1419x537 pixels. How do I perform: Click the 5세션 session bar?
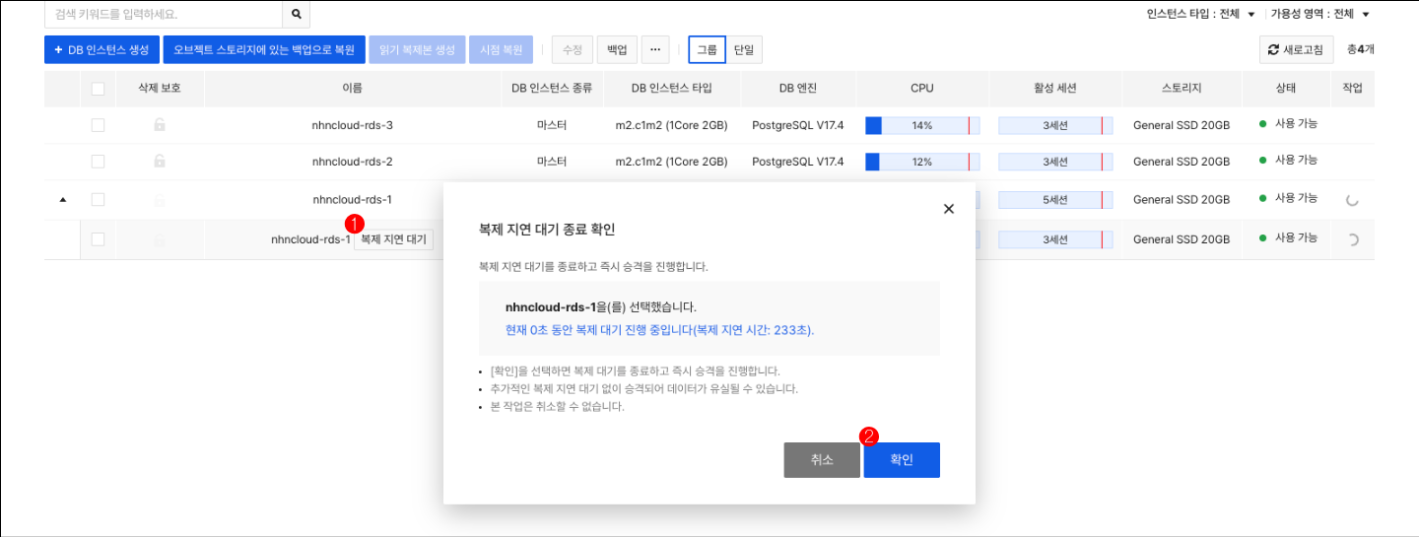point(1055,200)
